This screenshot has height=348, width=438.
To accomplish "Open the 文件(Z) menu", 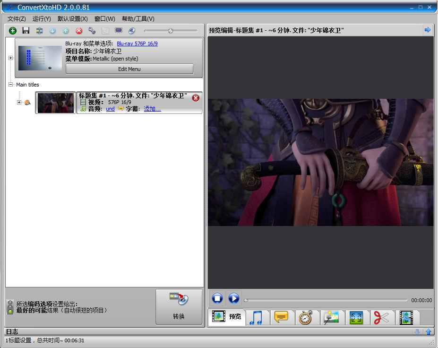I will [x=17, y=19].
